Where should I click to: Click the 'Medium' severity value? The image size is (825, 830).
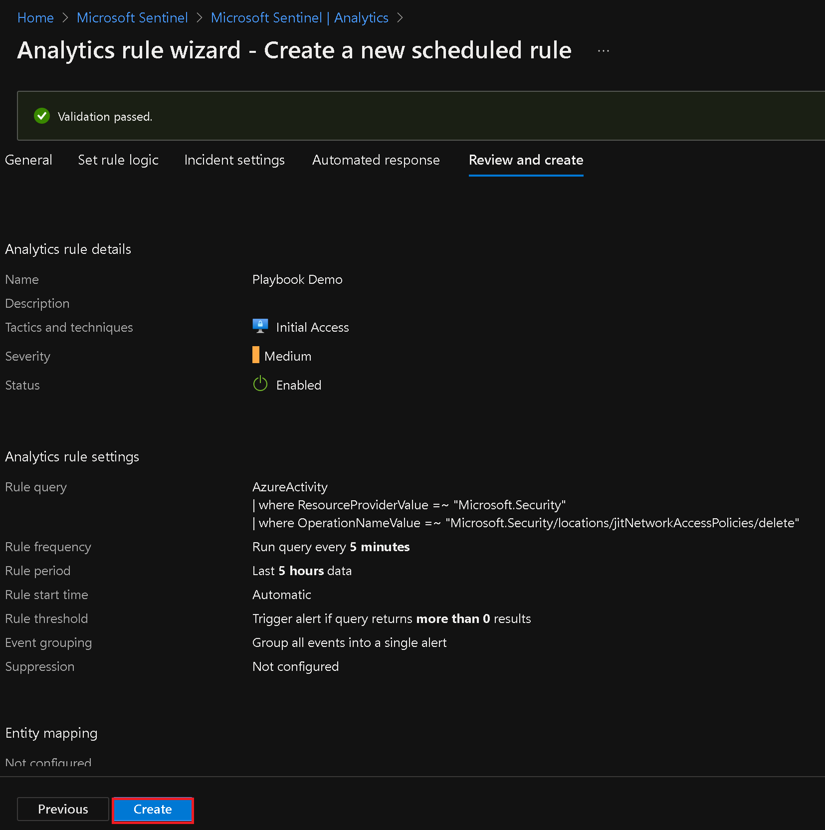click(288, 356)
